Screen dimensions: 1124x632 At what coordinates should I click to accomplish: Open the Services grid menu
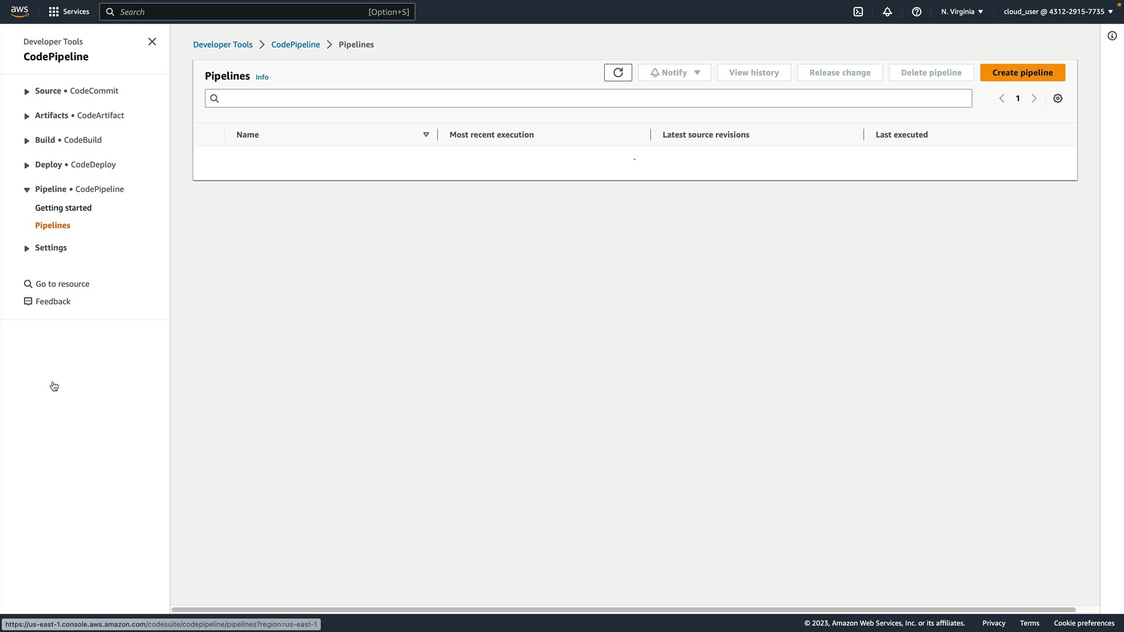69,12
